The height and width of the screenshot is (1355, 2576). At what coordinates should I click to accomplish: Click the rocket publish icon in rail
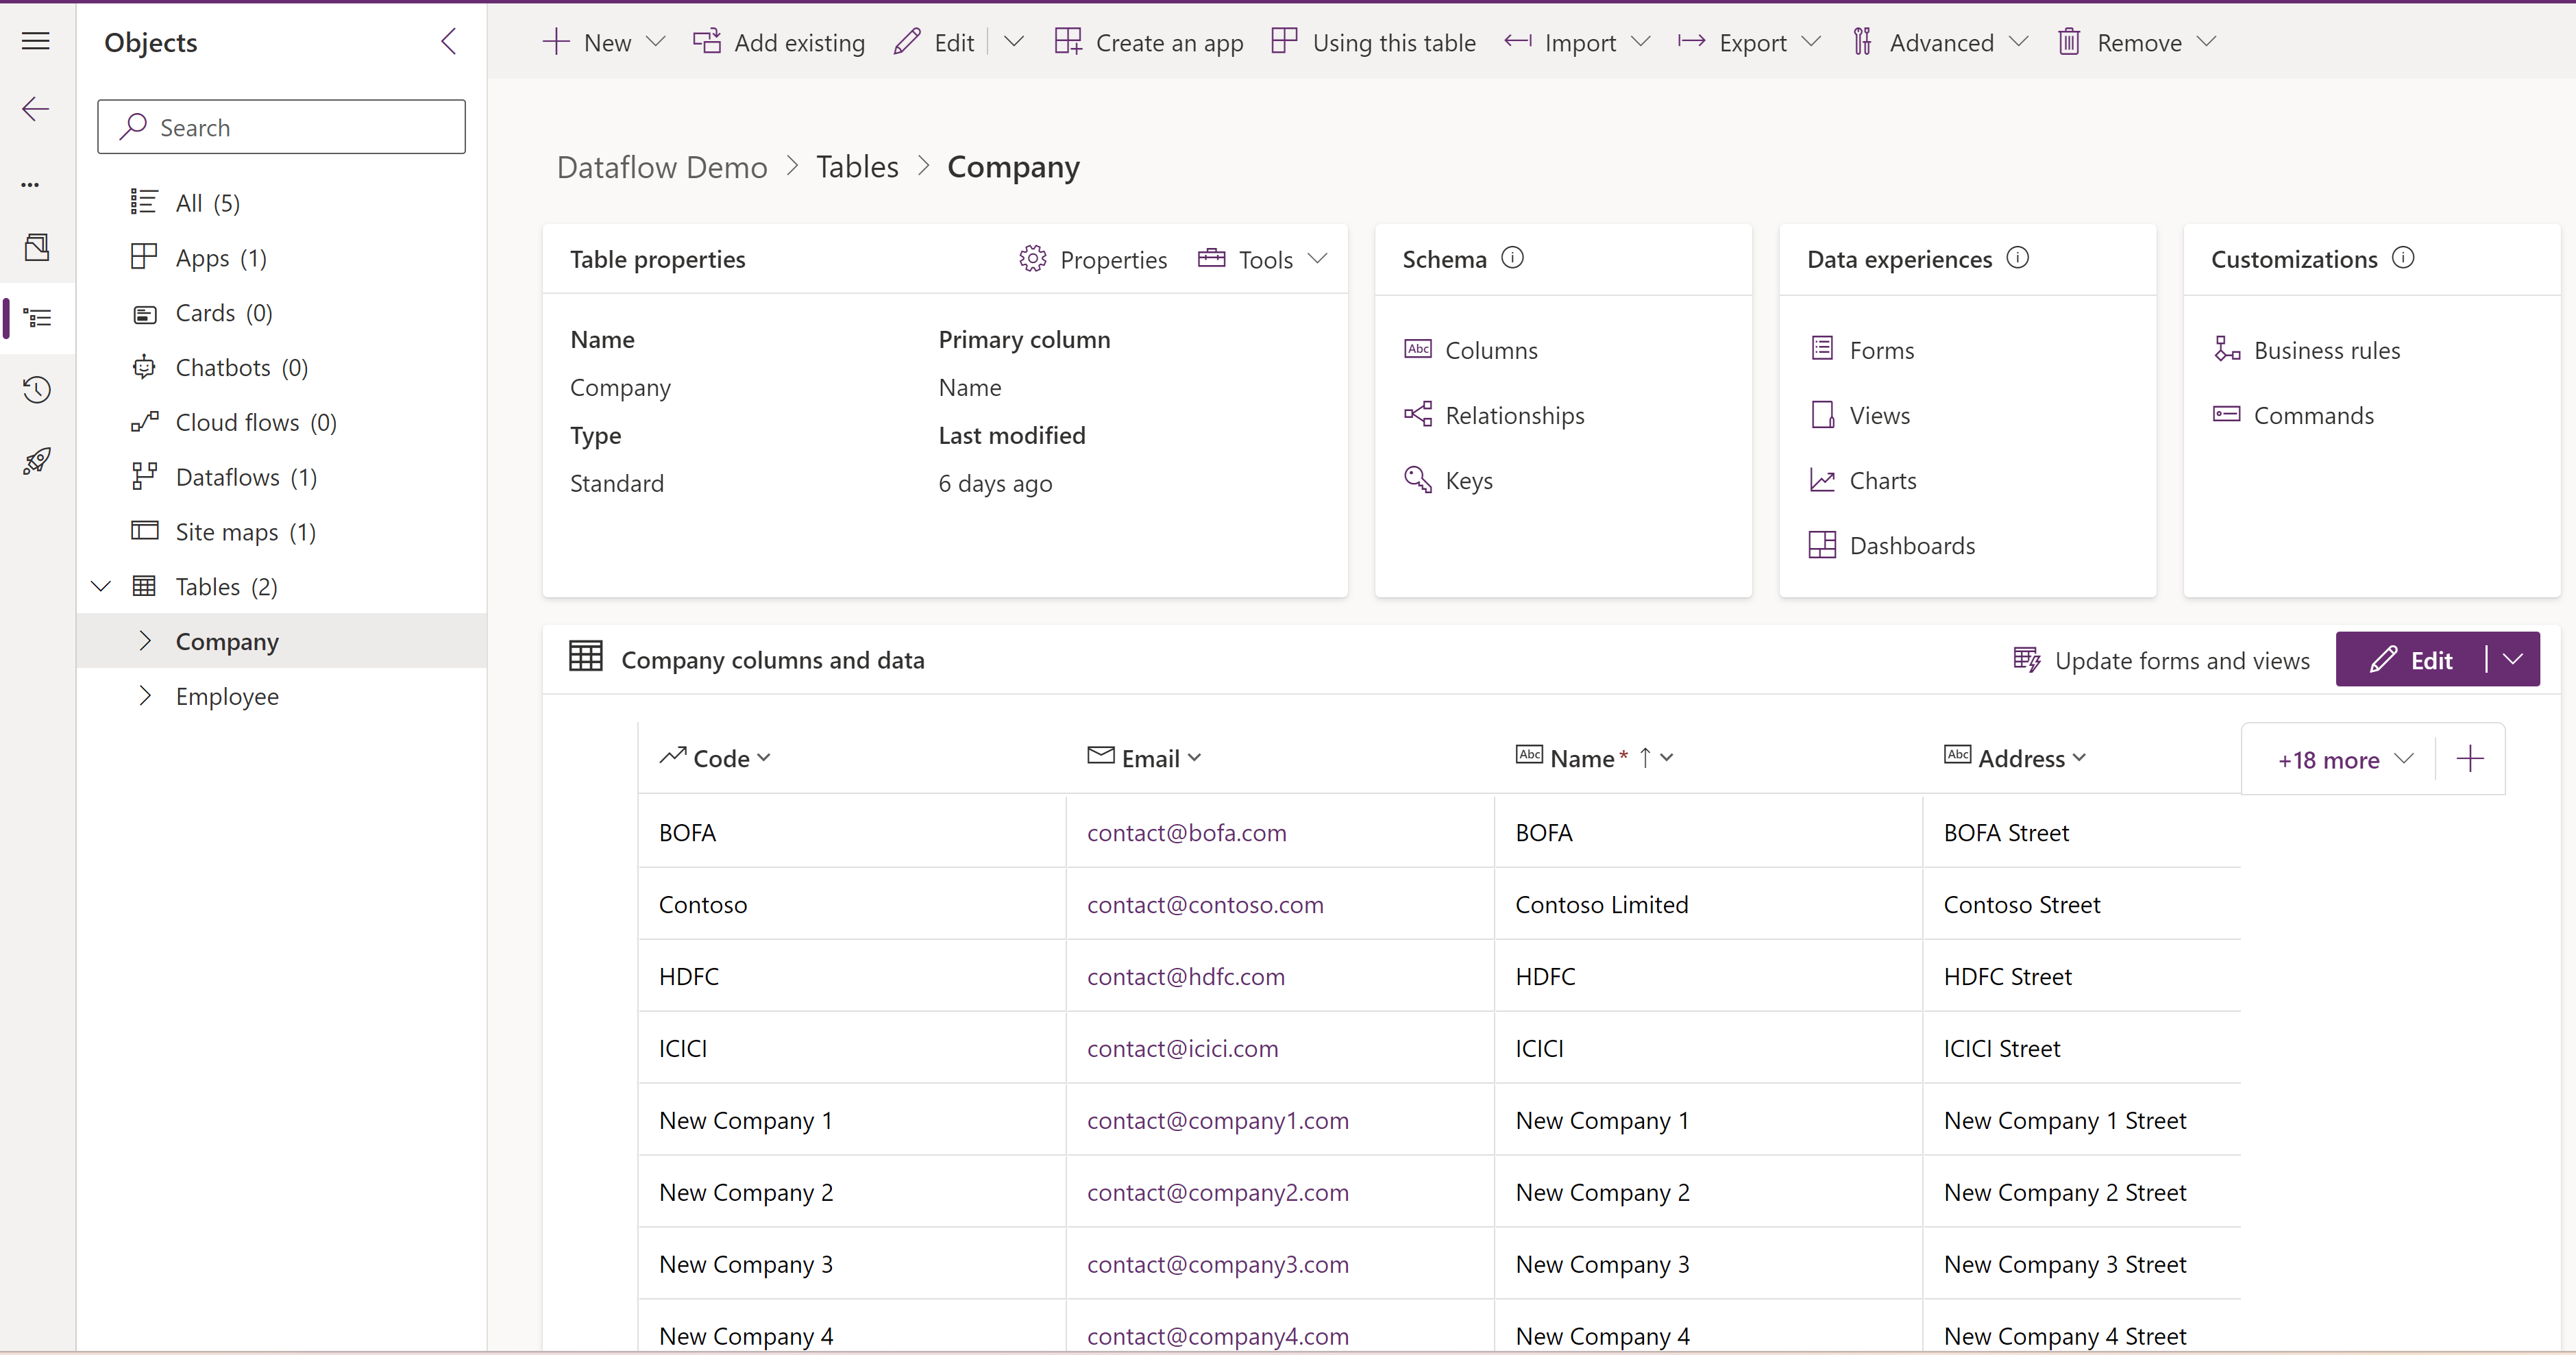pos(37,460)
